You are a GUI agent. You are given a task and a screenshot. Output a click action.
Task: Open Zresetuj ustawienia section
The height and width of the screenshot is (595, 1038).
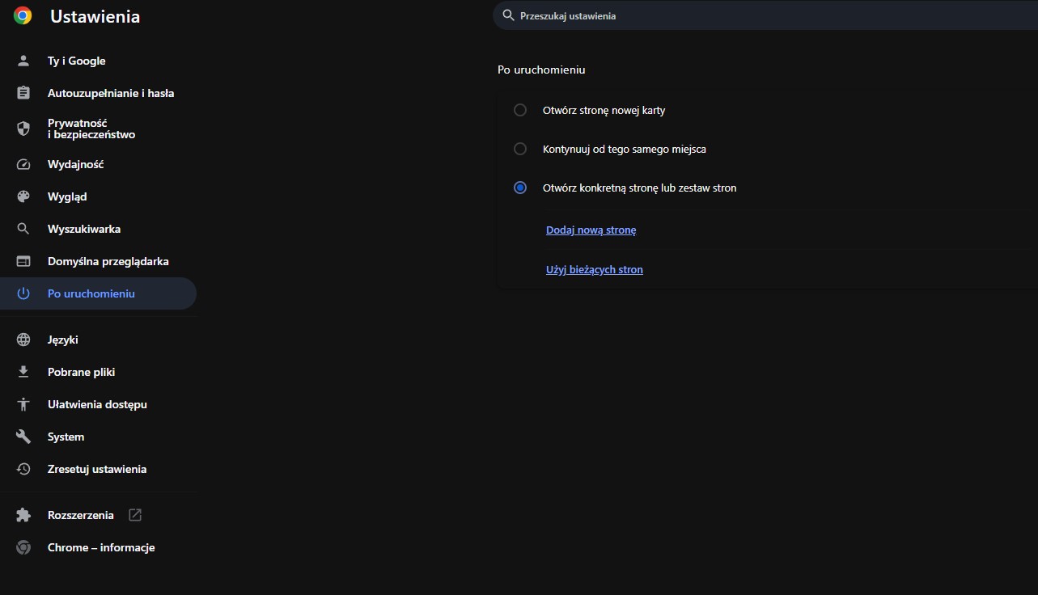(x=97, y=469)
